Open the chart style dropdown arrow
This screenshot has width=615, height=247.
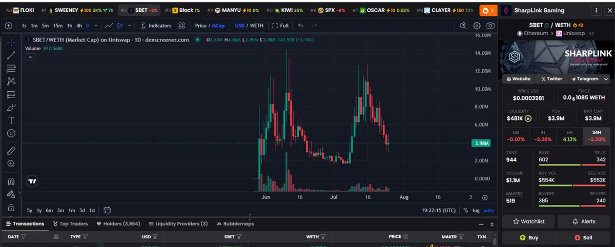tap(129, 26)
